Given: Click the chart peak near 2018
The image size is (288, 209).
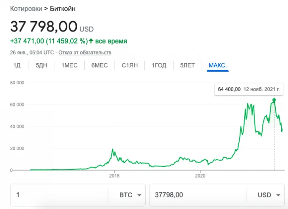Looking at the screenshot, I should coord(113,150).
